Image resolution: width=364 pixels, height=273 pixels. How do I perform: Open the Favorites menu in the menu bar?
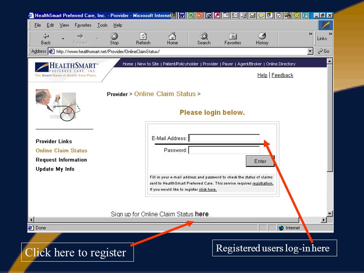pos(83,25)
